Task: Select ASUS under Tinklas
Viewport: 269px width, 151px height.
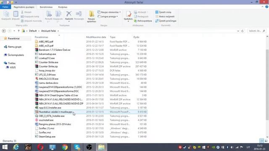Action: pyautogui.click(x=13, y=67)
